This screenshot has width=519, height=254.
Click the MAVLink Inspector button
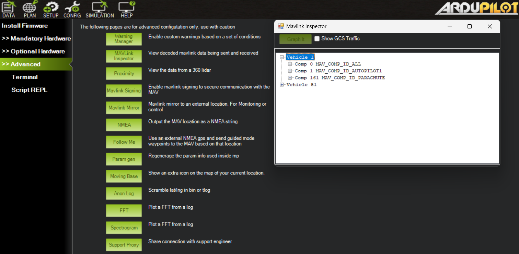click(124, 56)
